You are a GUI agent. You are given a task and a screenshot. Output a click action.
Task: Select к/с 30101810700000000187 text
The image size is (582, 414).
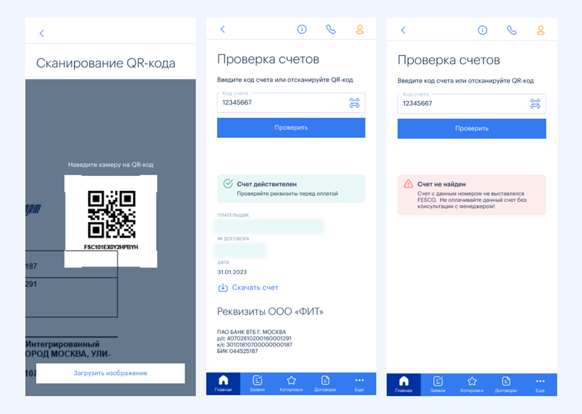click(255, 345)
